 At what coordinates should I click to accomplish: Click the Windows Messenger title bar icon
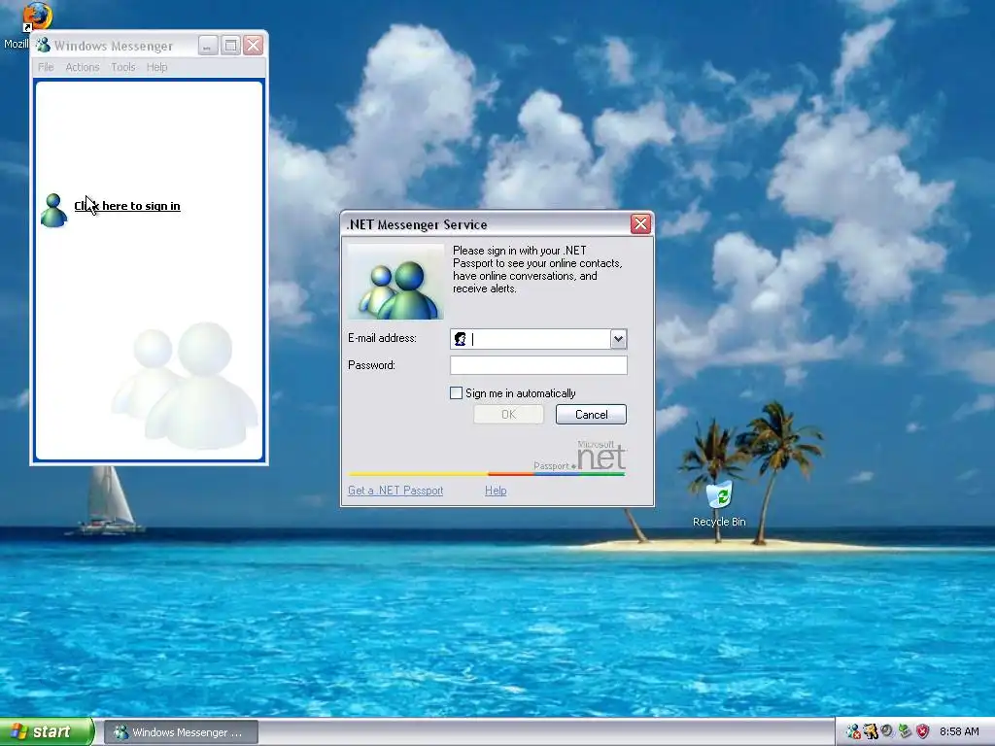coord(43,45)
